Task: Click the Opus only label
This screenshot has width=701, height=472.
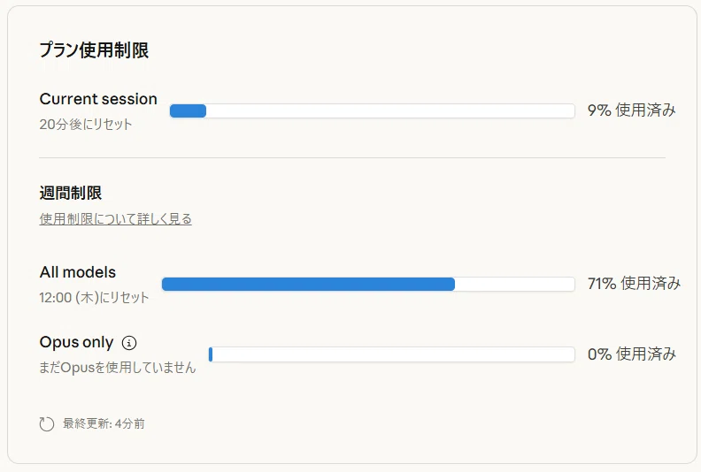Action: coord(76,342)
